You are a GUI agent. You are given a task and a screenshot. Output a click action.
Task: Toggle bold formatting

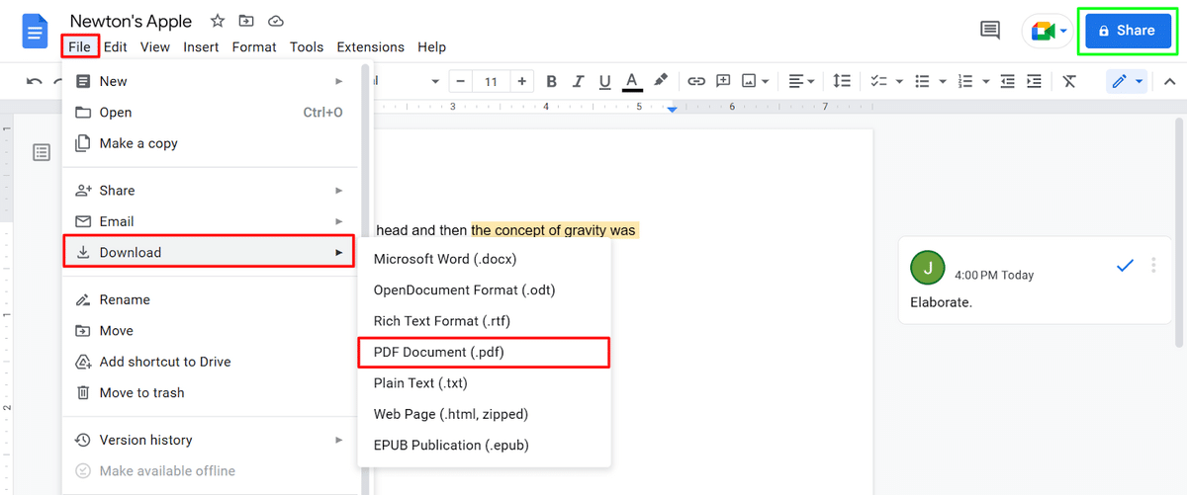pyautogui.click(x=551, y=81)
